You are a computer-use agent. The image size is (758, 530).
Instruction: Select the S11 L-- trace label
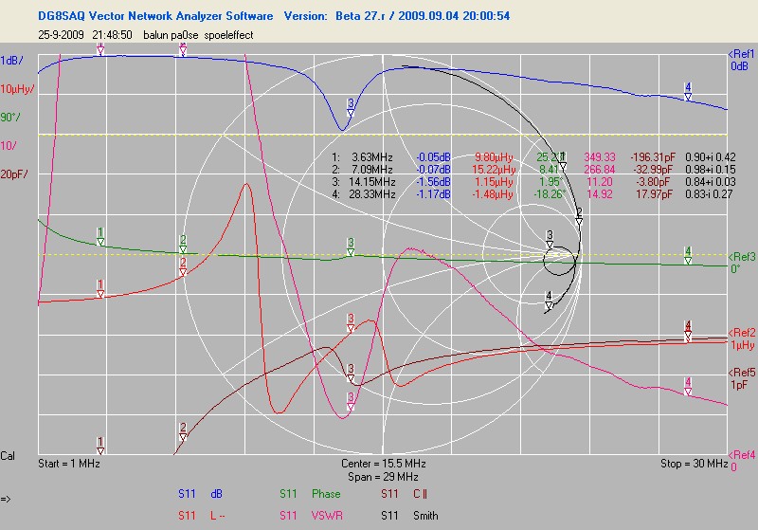point(202,516)
